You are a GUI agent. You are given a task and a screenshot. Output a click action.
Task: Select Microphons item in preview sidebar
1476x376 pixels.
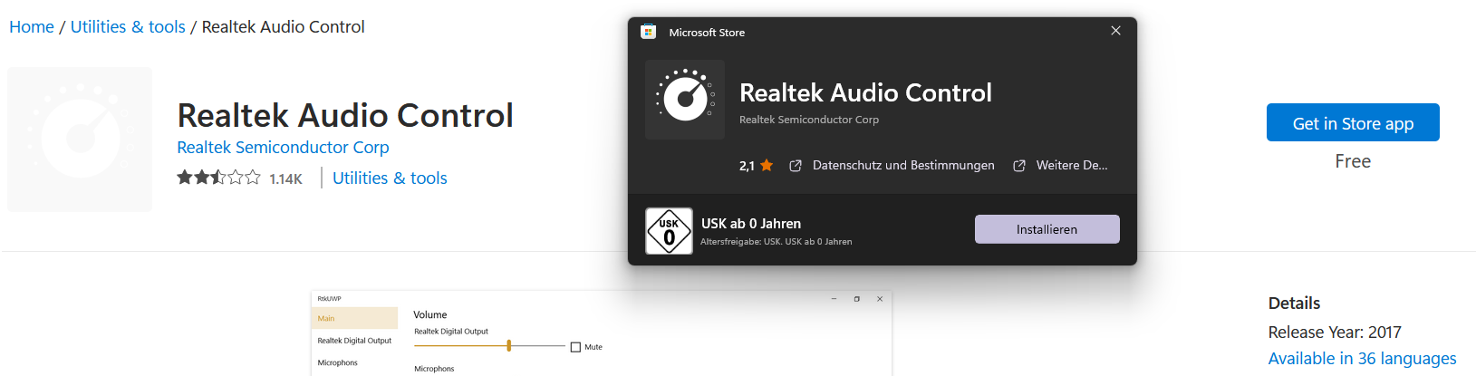point(338,362)
